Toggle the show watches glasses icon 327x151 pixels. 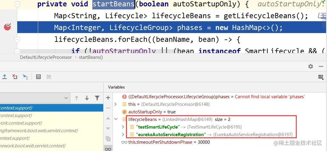108,149
